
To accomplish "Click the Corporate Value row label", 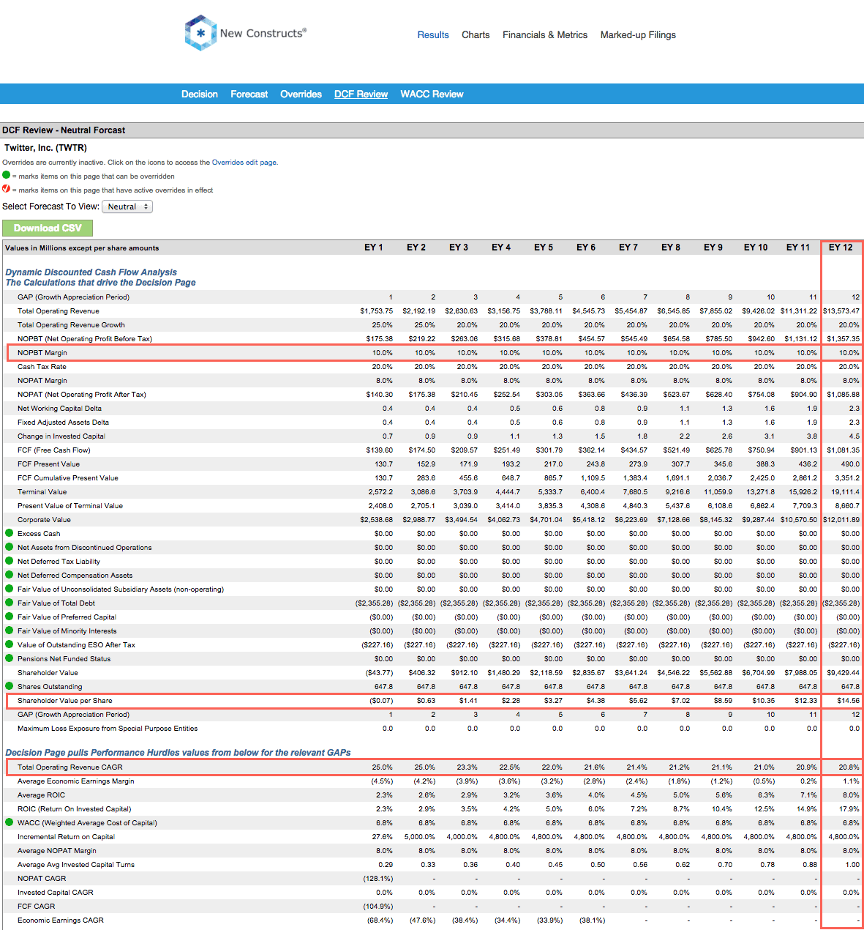I will [x=45, y=520].
